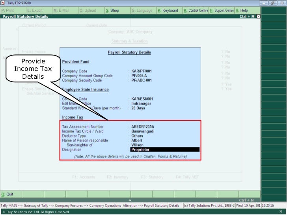This screenshot has width=287, height=215.
Task: Open the H: Support Centre
Action: [x=222, y=11]
